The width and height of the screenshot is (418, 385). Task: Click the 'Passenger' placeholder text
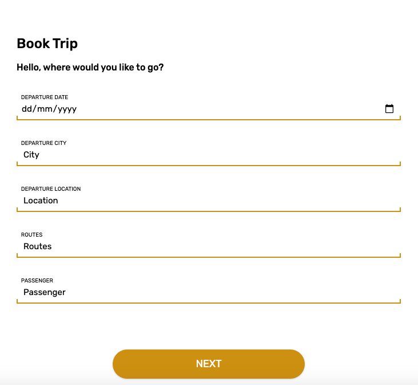pos(45,292)
